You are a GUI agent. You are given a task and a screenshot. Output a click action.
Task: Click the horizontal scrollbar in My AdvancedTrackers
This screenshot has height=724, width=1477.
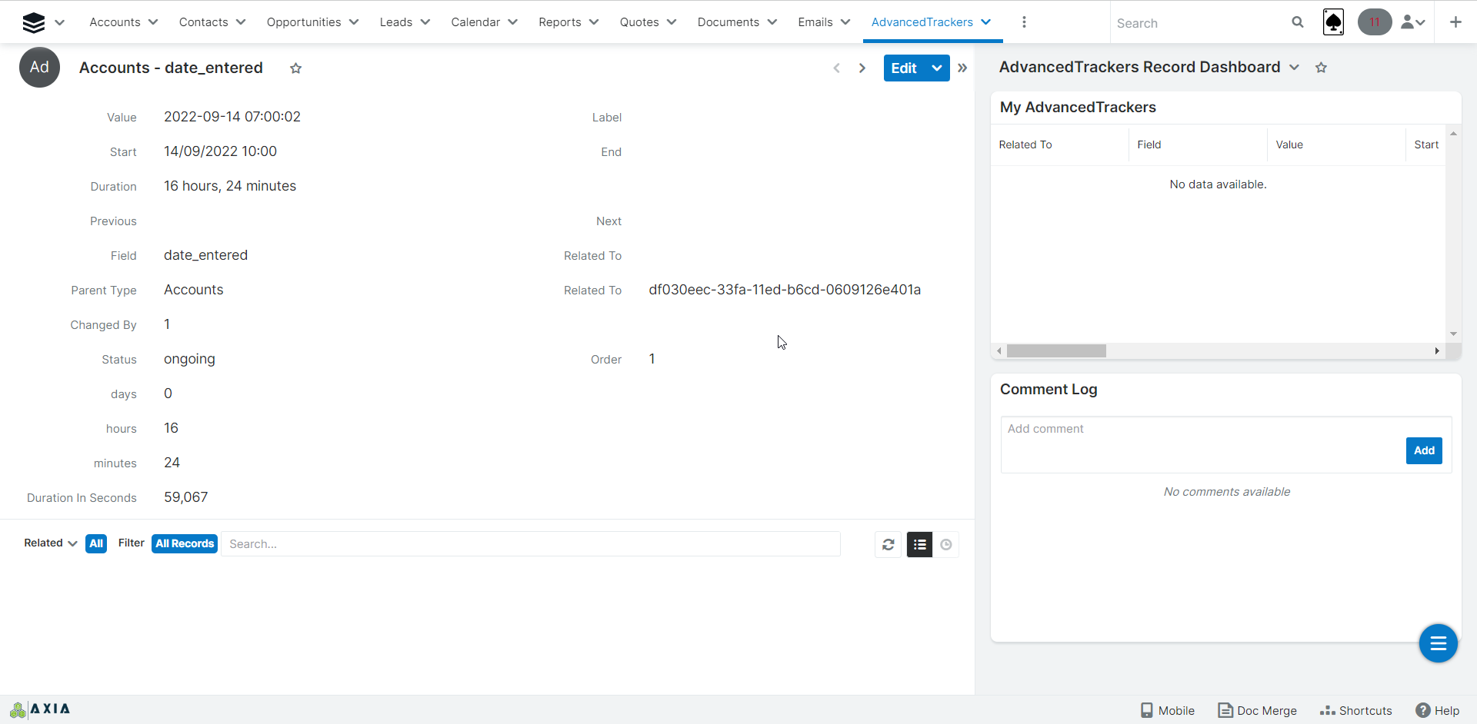coord(1056,351)
